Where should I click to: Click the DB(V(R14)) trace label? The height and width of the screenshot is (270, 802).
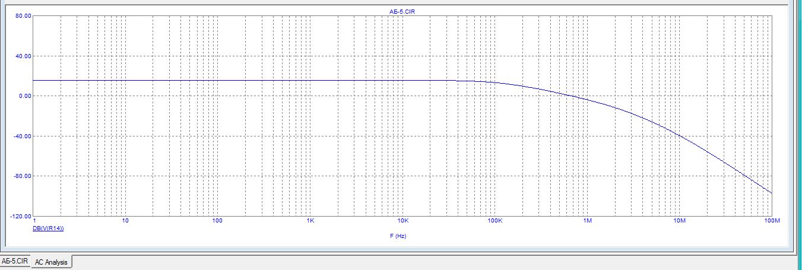point(49,228)
